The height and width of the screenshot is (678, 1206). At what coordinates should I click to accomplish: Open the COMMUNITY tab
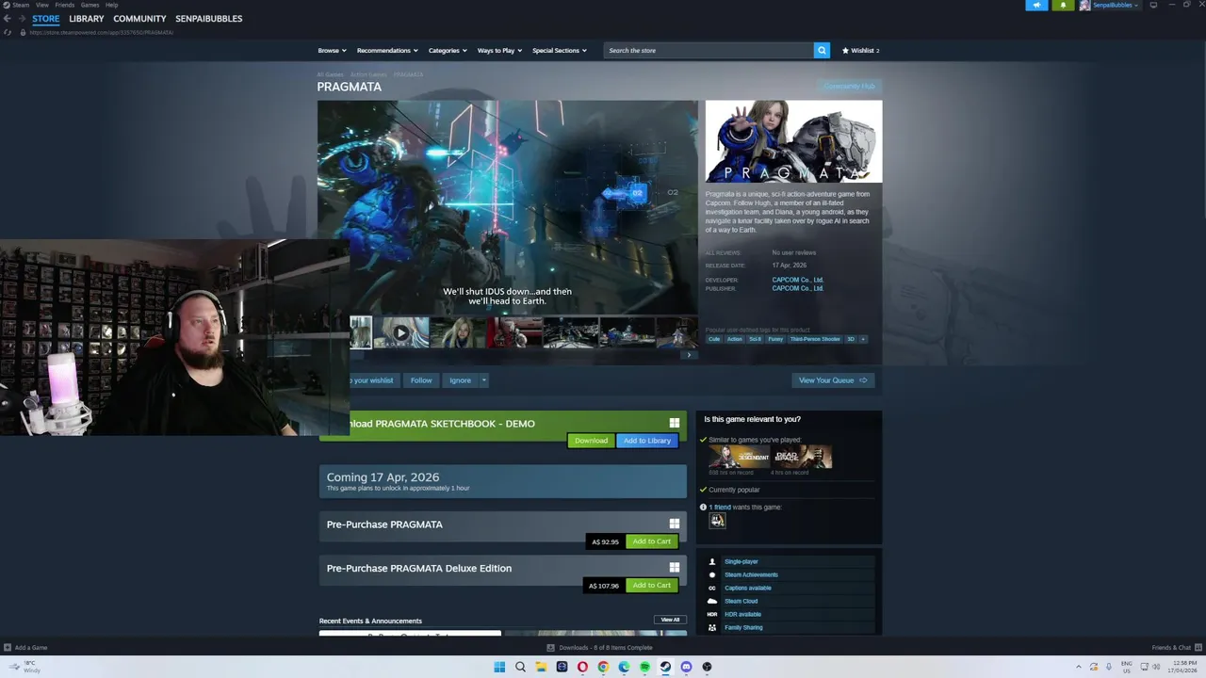point(139,19)
